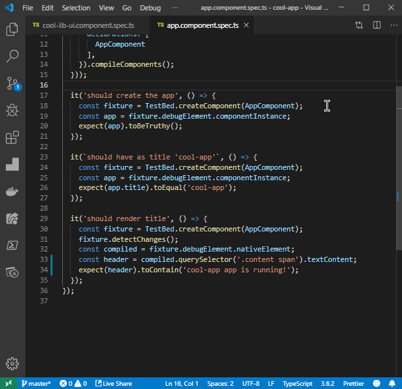Switch to cool-lib-ui.component.spec.ts tab
Screen dimensions: 402x389
point(83,25)
